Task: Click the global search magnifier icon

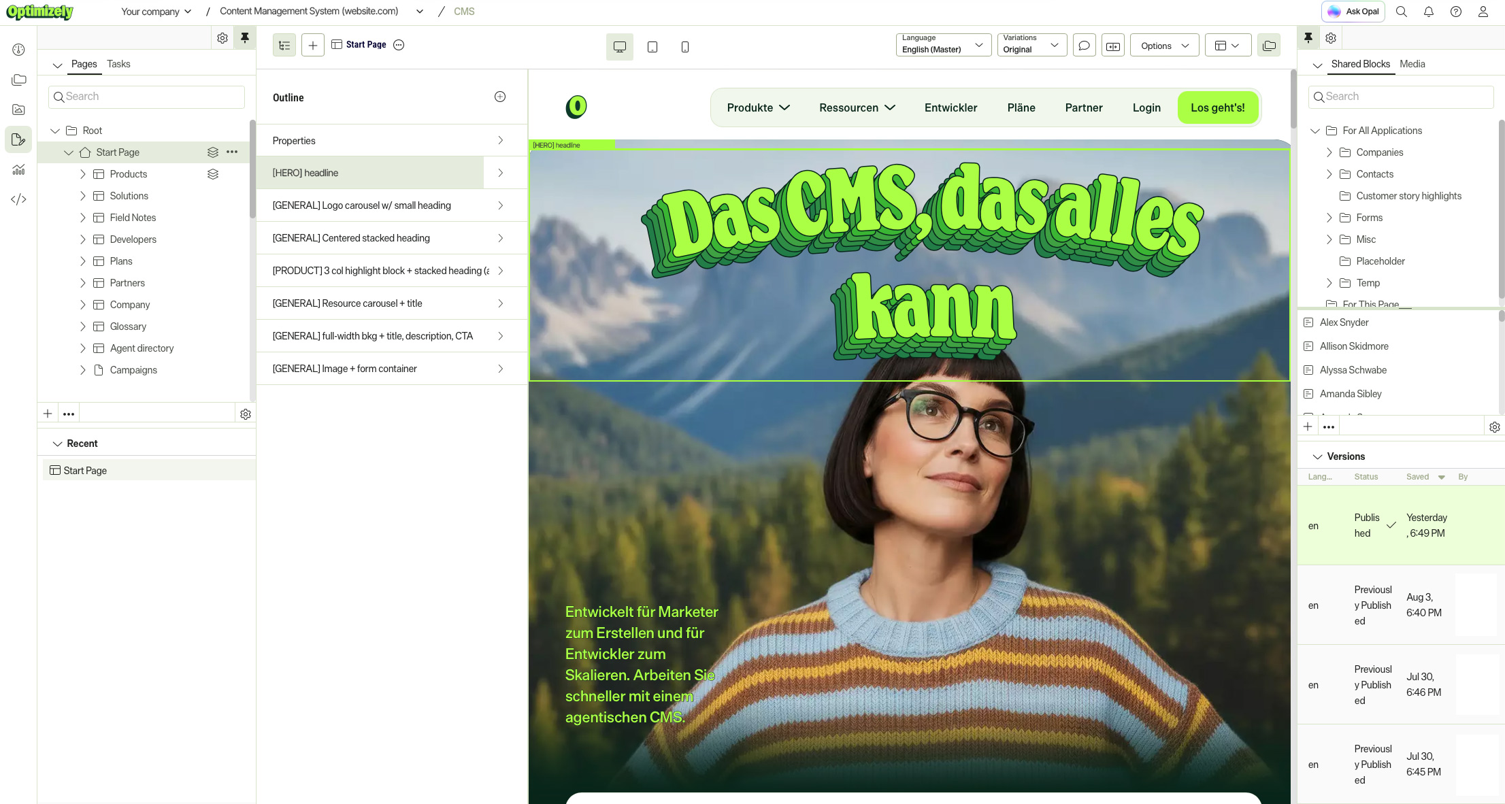Action: (1402, 12)
